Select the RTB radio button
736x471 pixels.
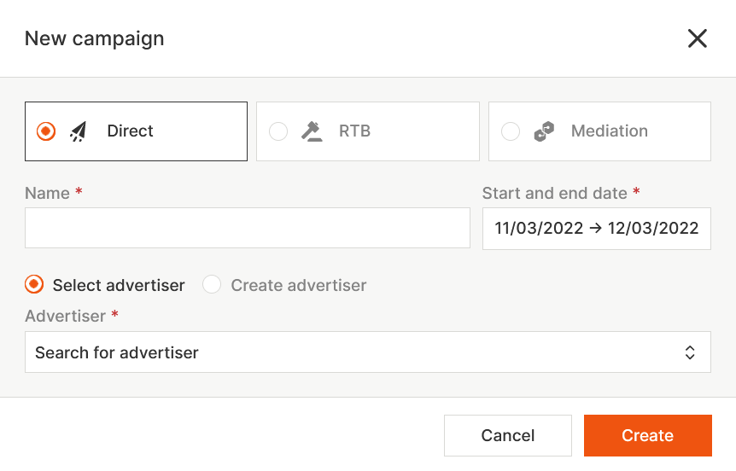[x=278, y=131]
